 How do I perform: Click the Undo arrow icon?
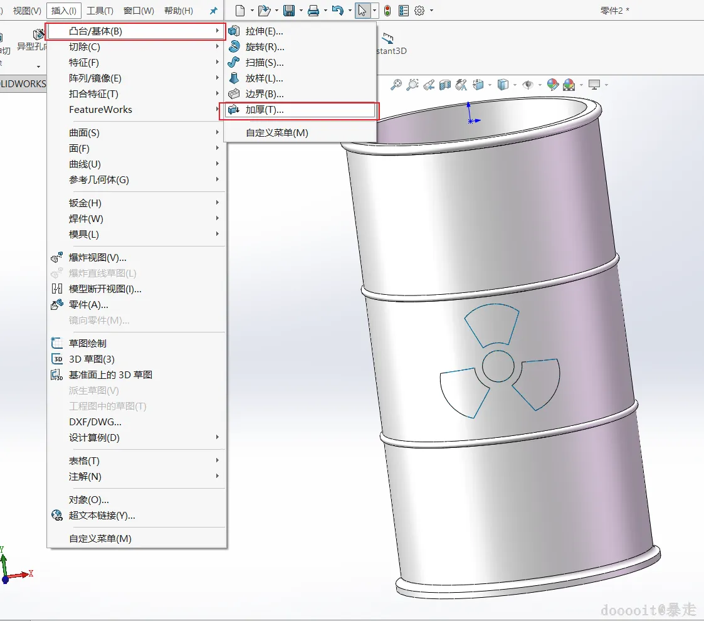[337, 11]
